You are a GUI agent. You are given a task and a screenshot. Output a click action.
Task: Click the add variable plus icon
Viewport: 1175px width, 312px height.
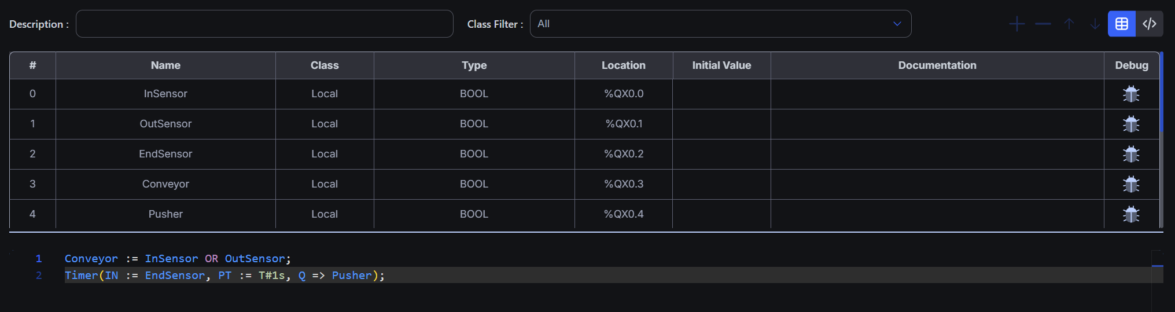click(x=1016, y=24)
